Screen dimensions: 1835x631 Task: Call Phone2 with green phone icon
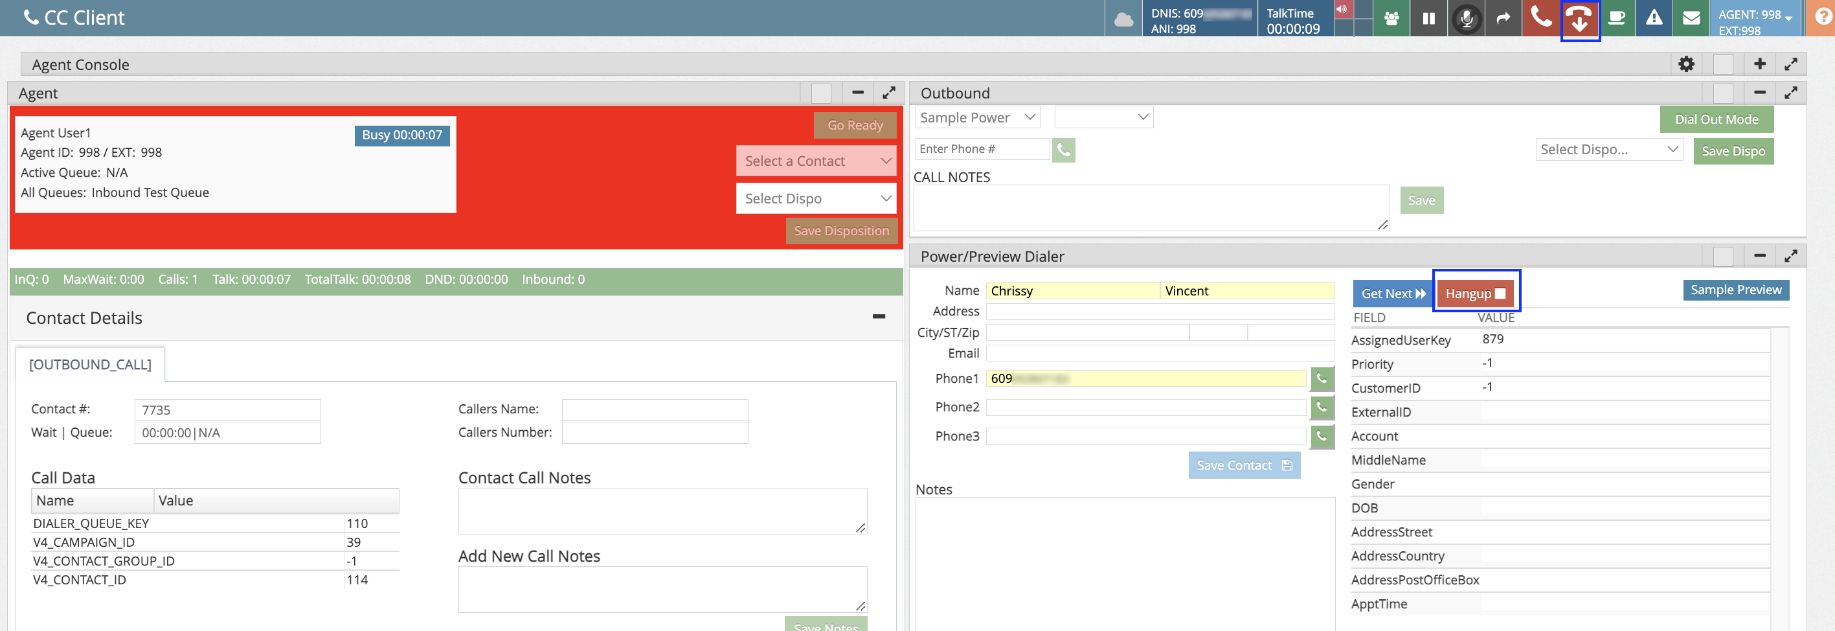tap(1322, 407)
